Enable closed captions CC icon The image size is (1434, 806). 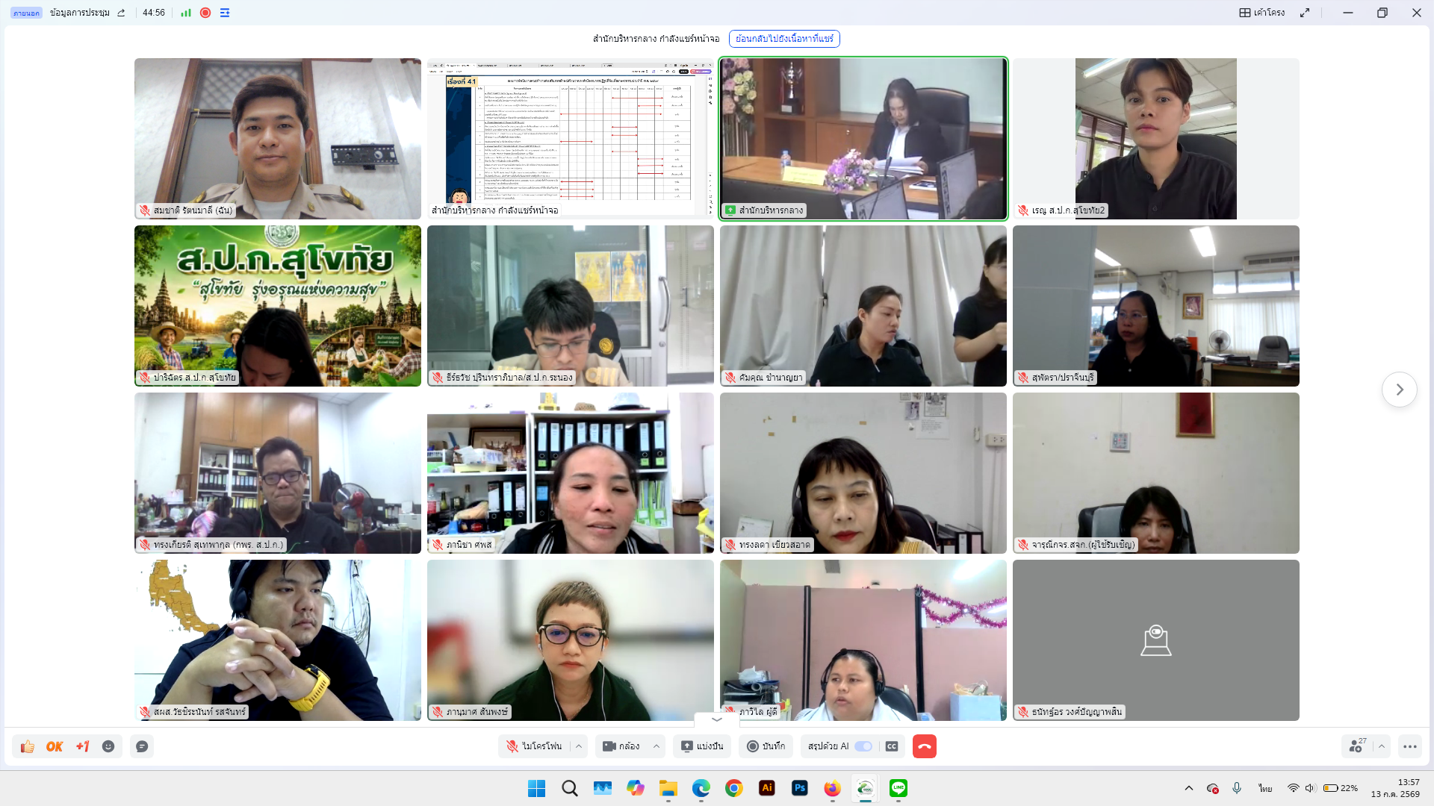(892, 746)
